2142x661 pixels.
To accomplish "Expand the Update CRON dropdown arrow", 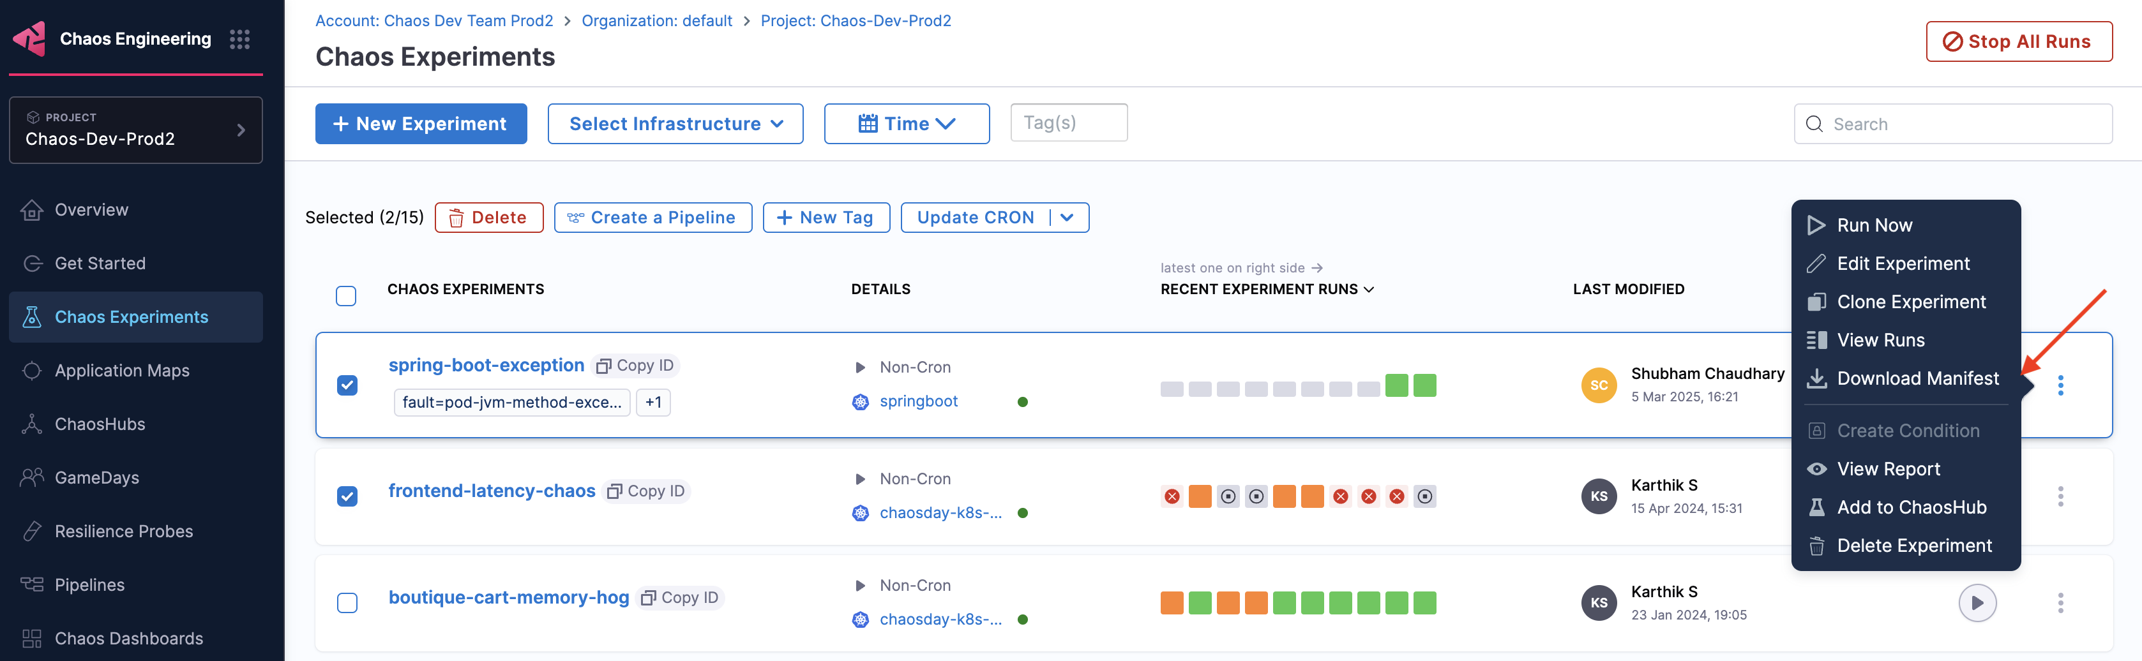I will pyautogui.click(x=1067, y=218).
